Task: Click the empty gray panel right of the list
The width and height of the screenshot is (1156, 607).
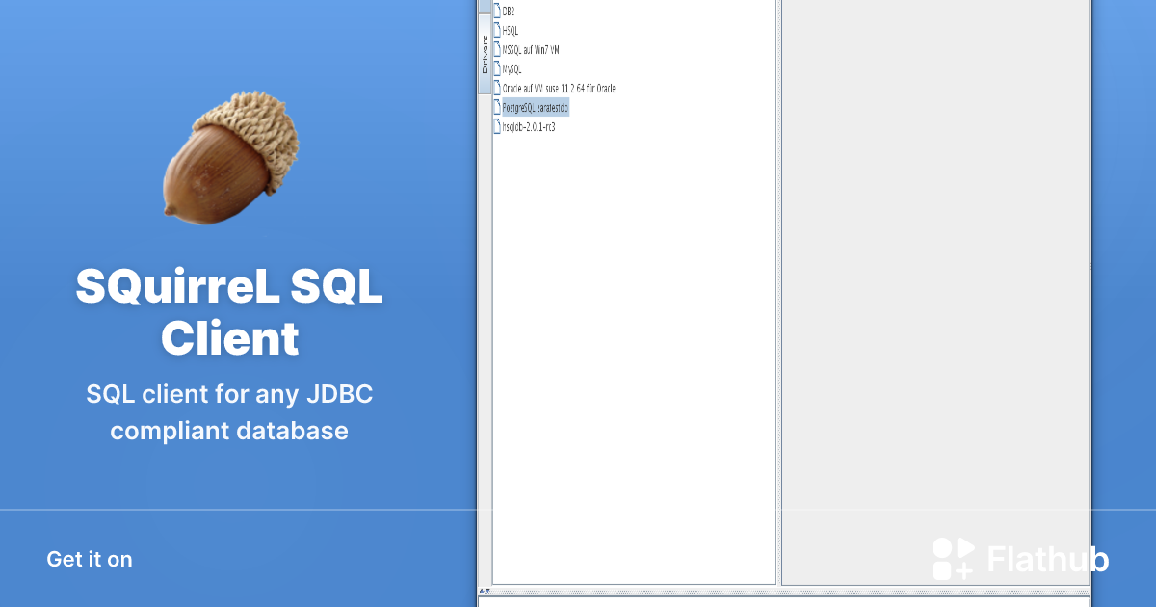Action: pos(934,289)
